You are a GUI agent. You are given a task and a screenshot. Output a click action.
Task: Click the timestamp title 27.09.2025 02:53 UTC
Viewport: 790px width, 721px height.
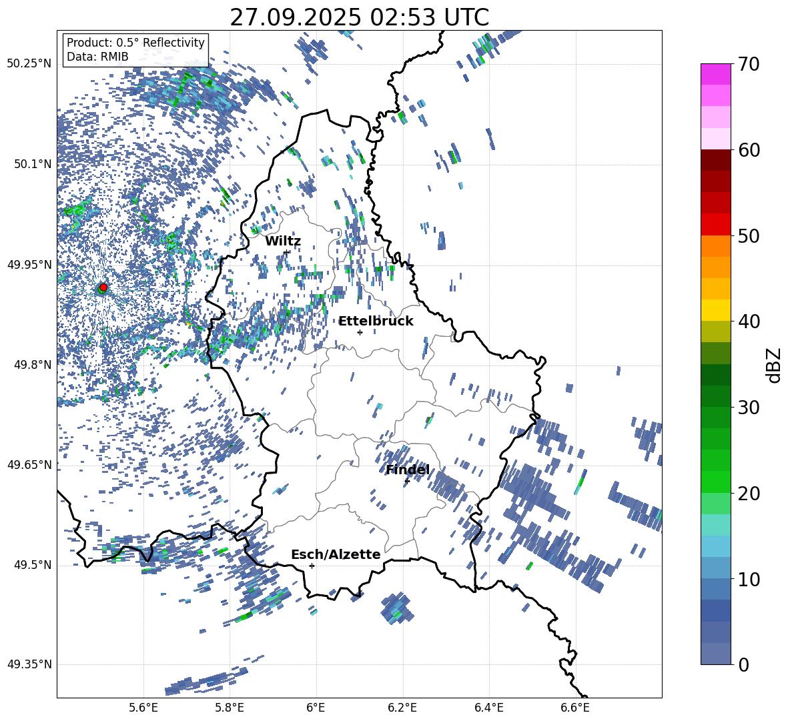[x=359, y=17]
